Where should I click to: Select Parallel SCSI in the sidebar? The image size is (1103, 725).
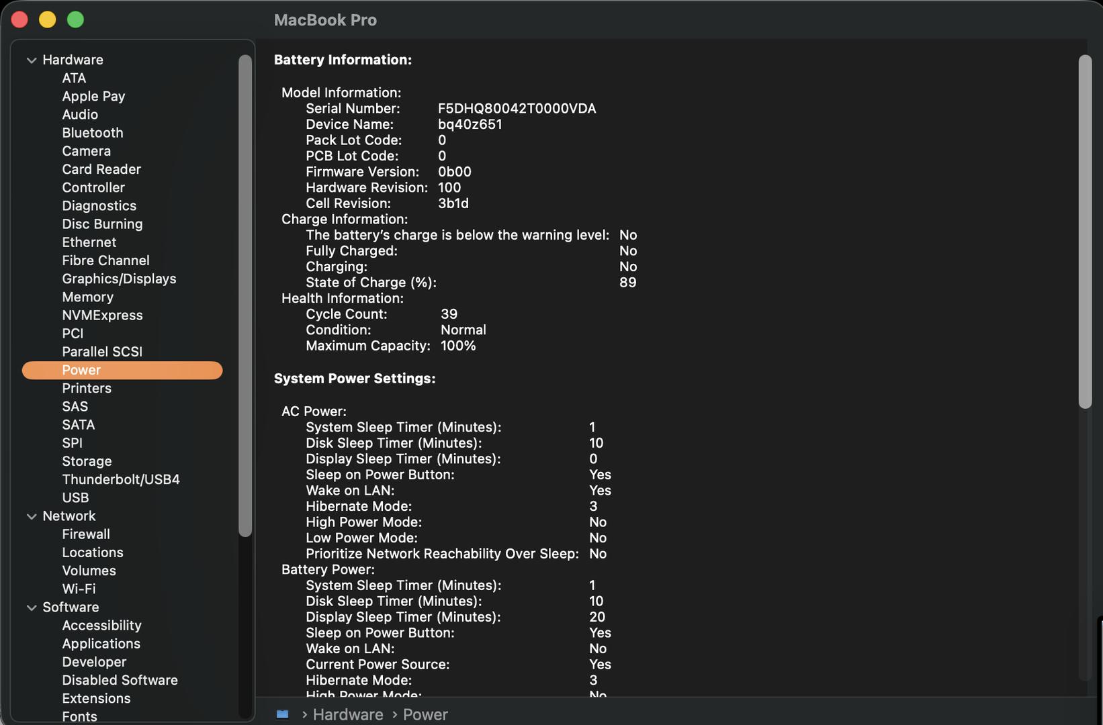[102, 351]
